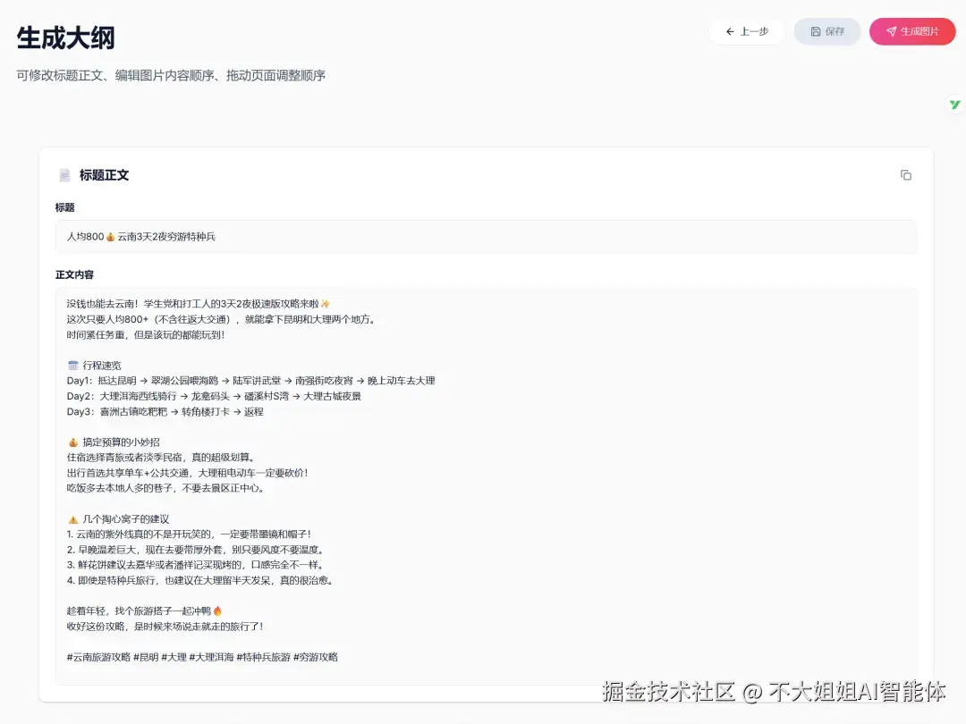Click the paper plane icon on 生成图片

890,31
